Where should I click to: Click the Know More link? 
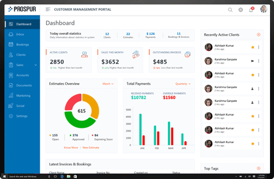(71, 148)
